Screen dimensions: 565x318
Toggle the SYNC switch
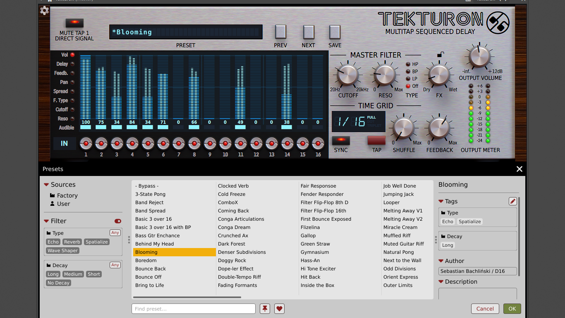(341, 140)
